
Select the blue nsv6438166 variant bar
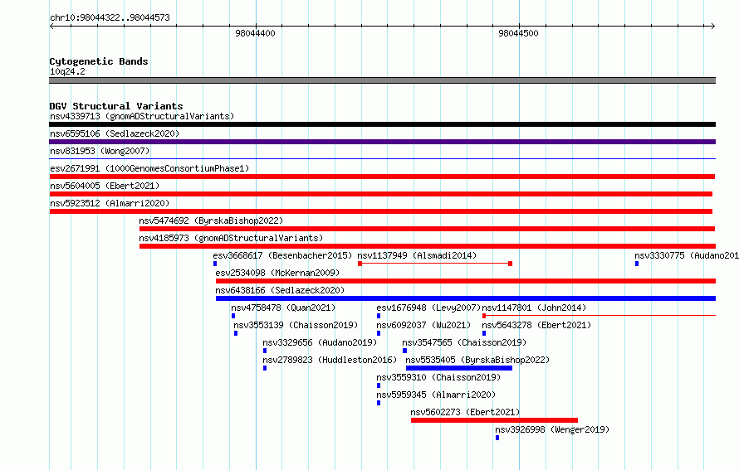(x=466, y=298)
